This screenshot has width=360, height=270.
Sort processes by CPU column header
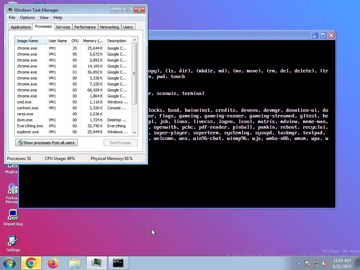pos(75,41)
